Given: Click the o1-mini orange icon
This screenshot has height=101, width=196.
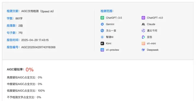Looking at the screenshot, I should (143, 43).
